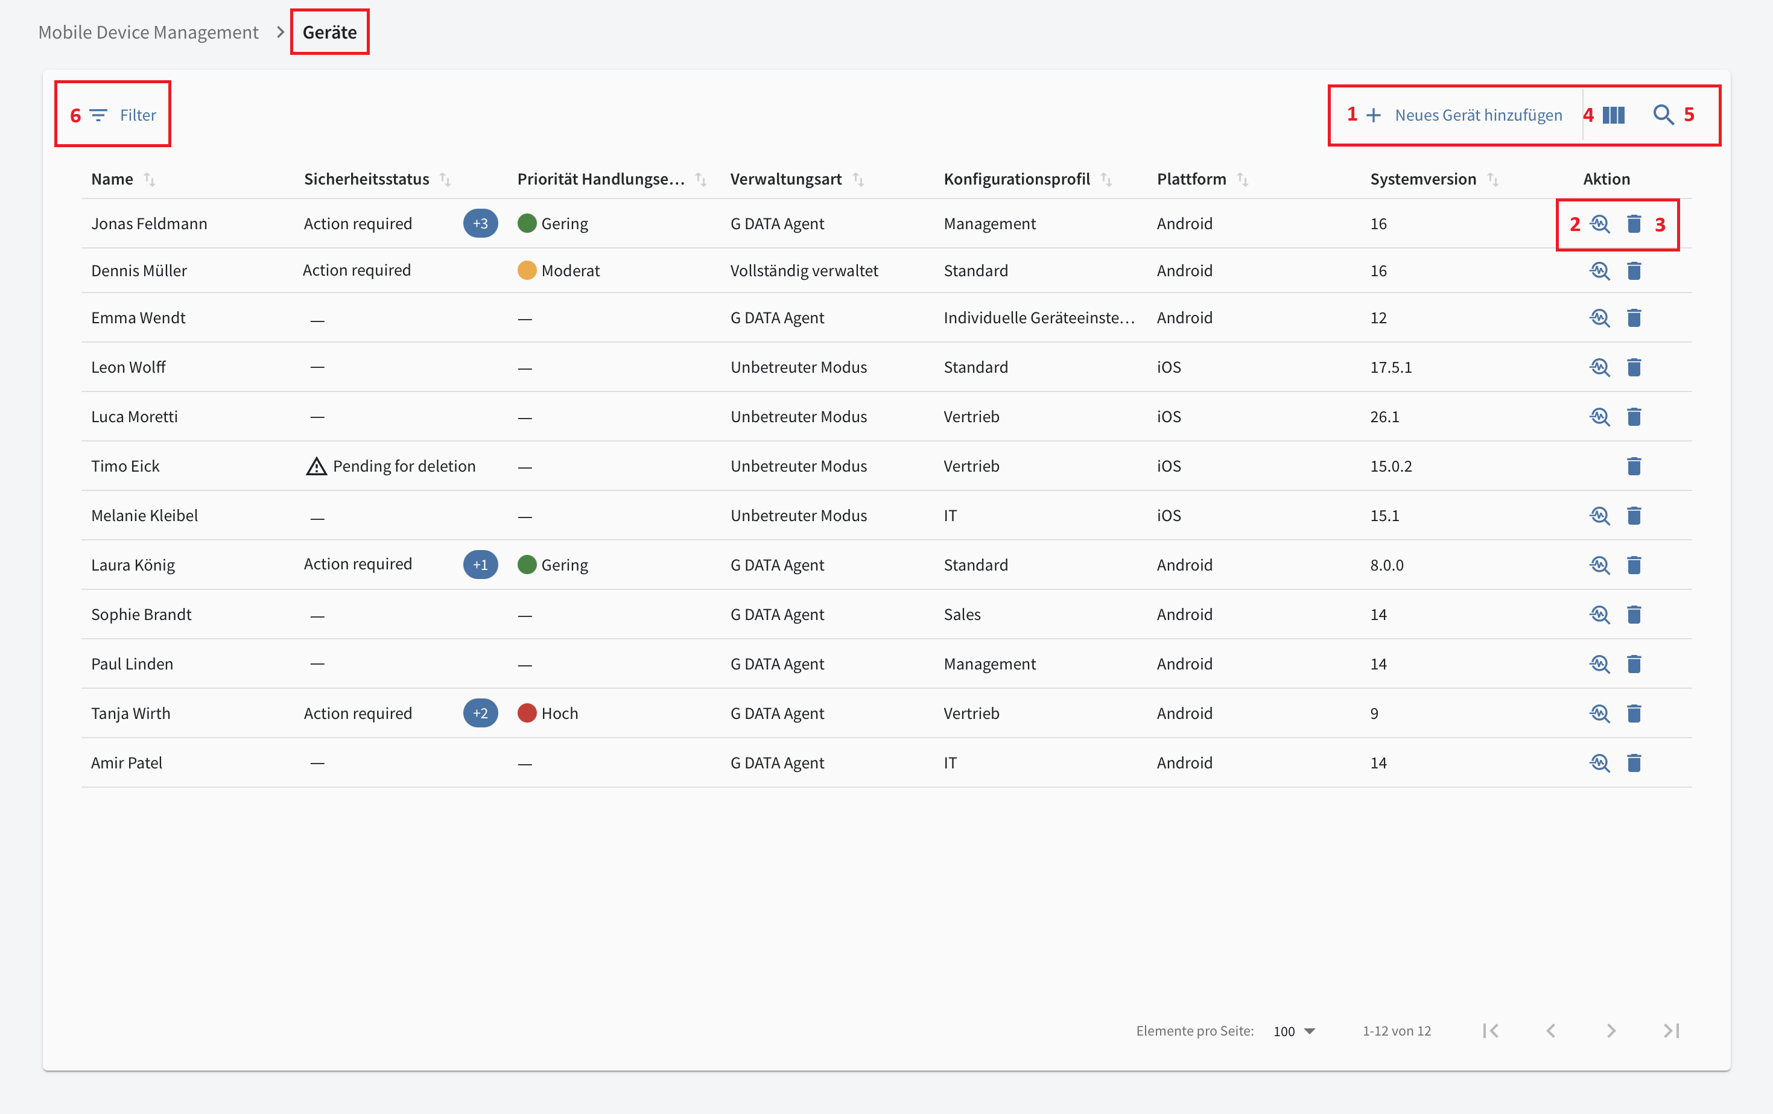Sort by Systemversion column
The height and width of the screenshot is (1114, 1773).
[x=1493, y=179]
